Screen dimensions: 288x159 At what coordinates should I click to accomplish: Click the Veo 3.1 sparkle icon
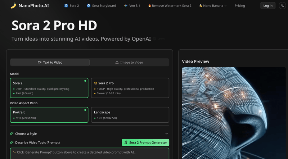(x=126, y=6)
